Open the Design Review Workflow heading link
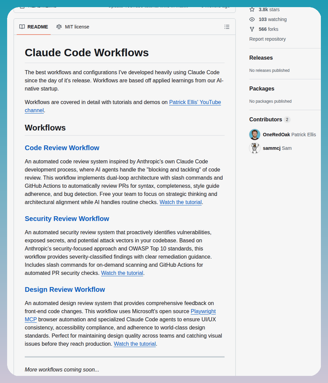The image size is (328, 383). pos(65,289)
